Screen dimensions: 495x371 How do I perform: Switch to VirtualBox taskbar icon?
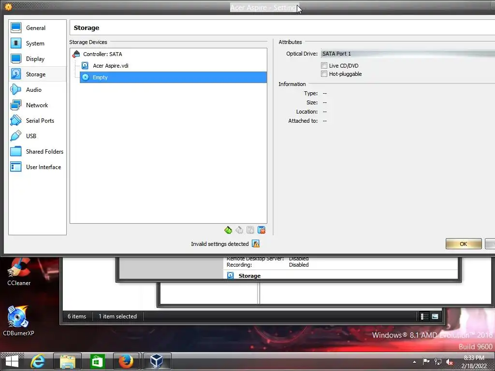(x=157, y=361)
